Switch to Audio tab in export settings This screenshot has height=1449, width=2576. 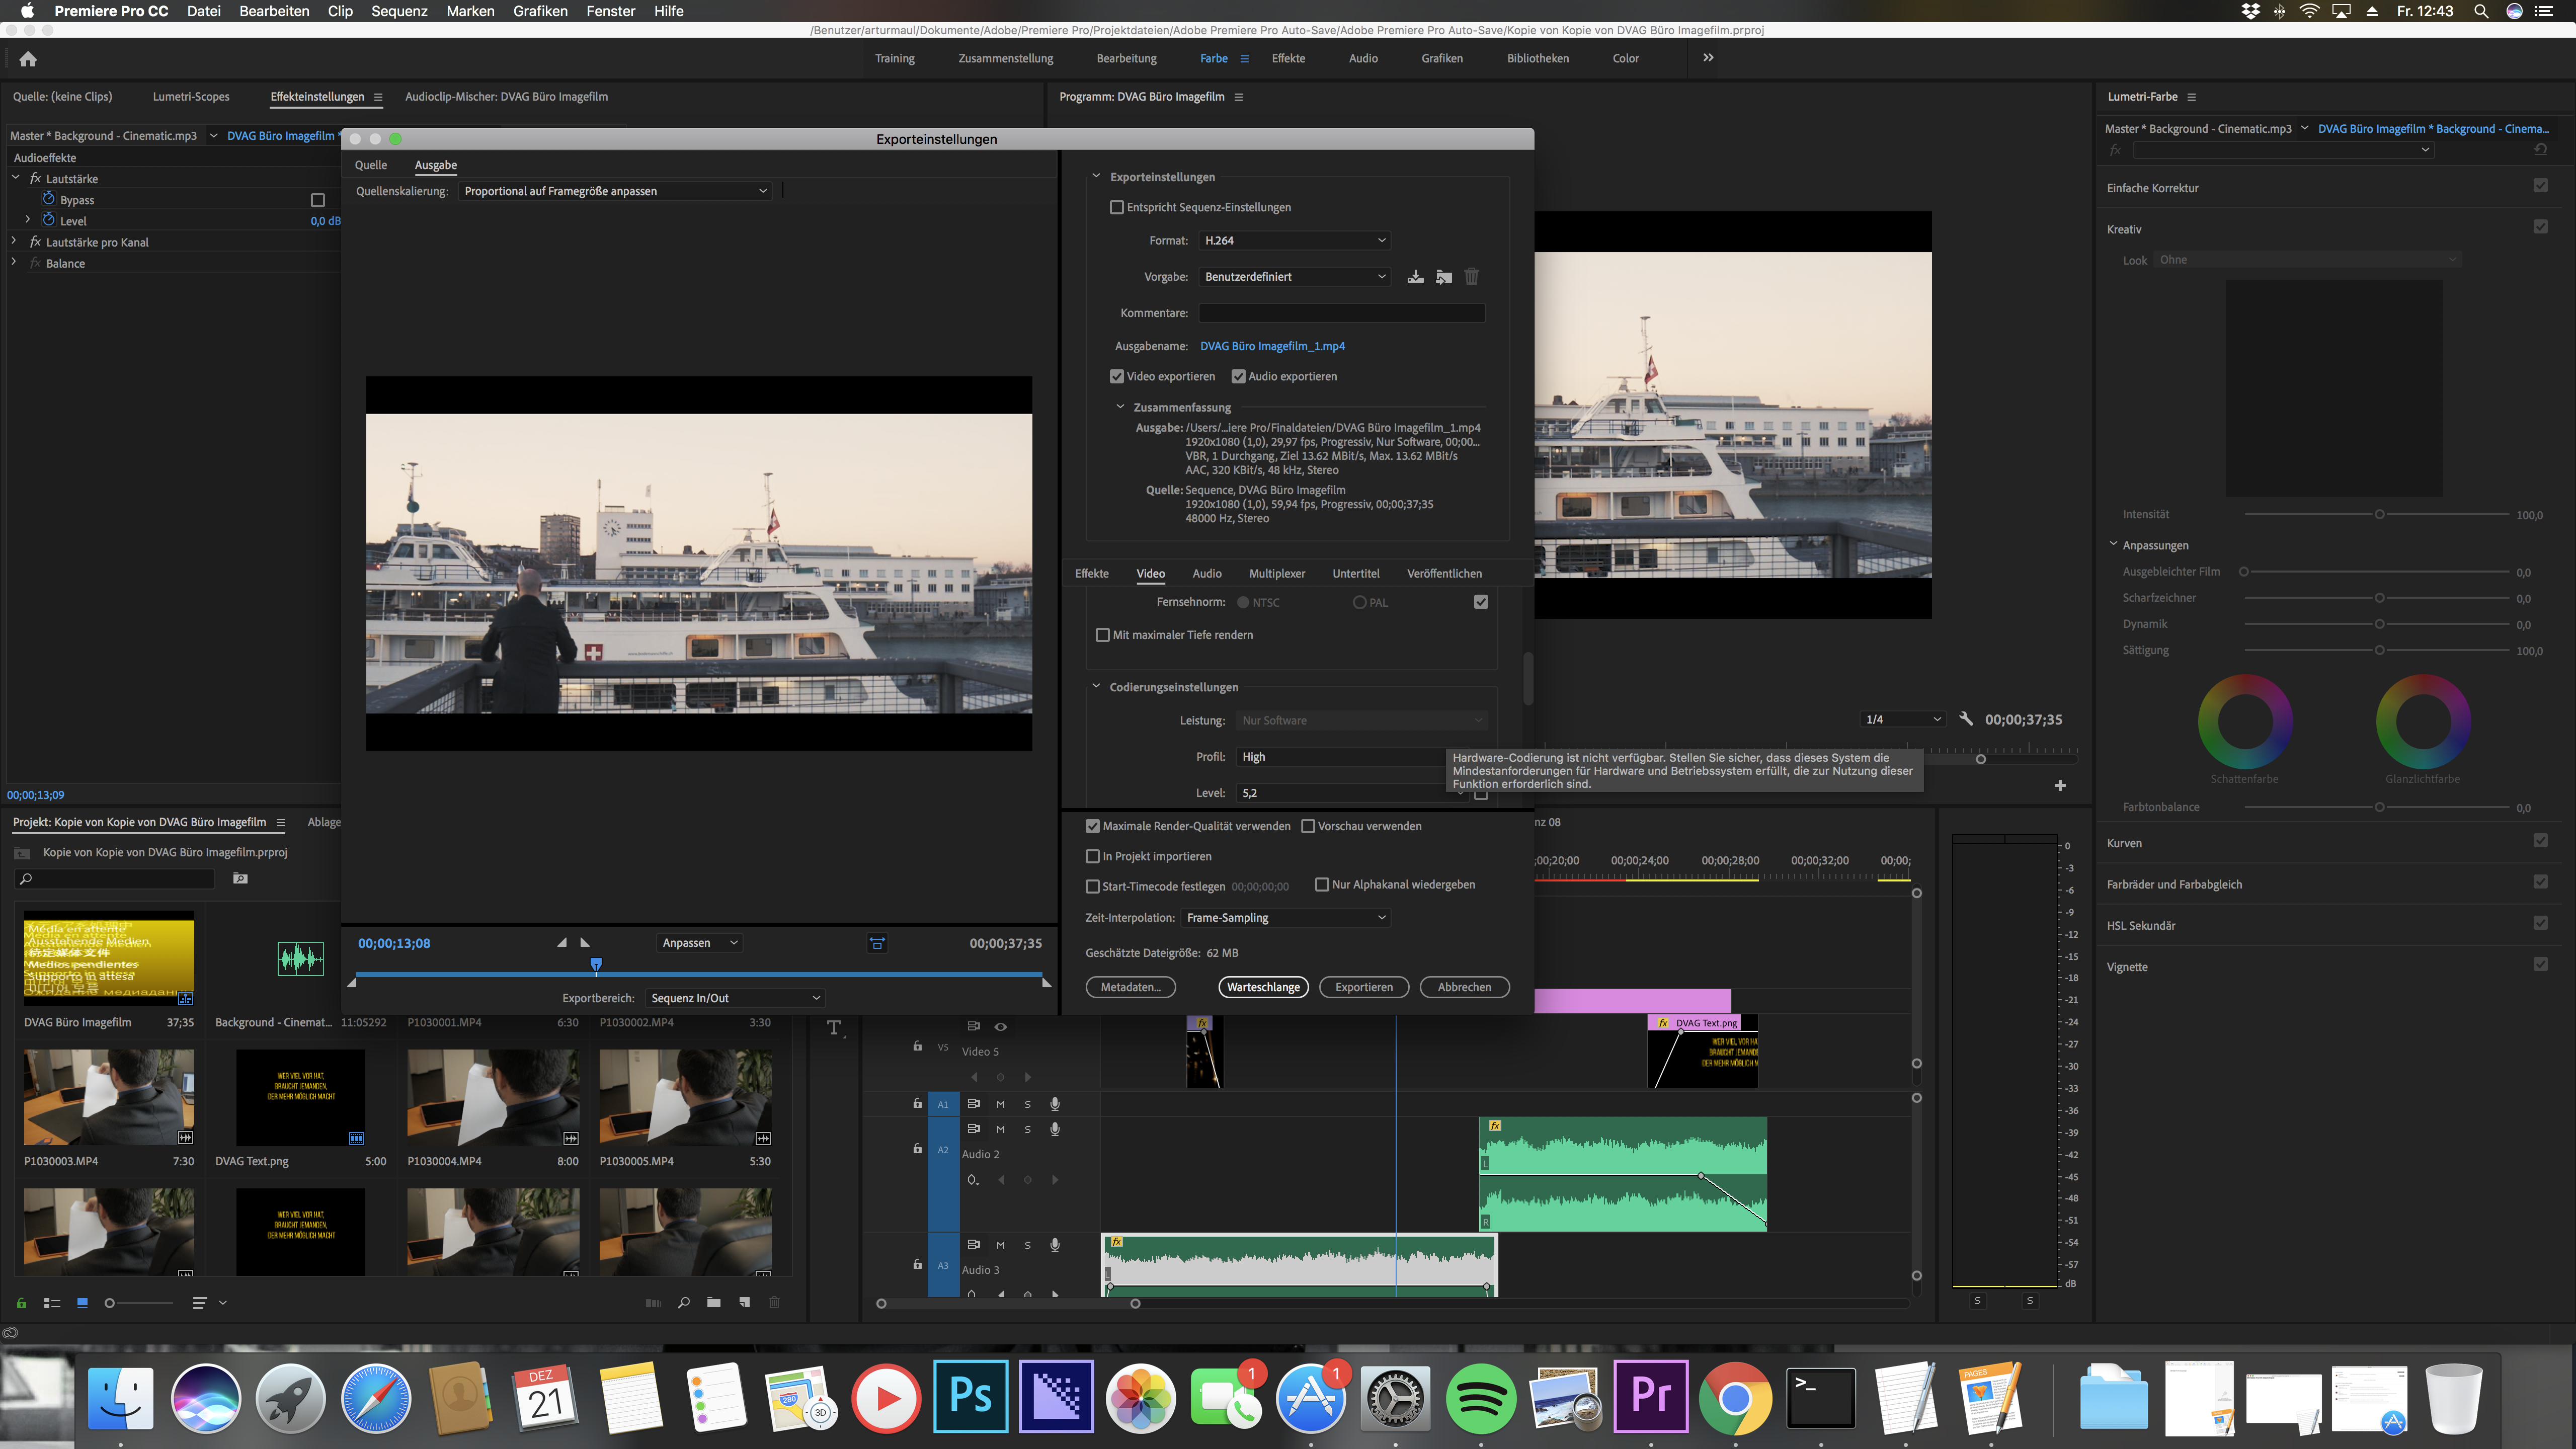point(1207,573)
